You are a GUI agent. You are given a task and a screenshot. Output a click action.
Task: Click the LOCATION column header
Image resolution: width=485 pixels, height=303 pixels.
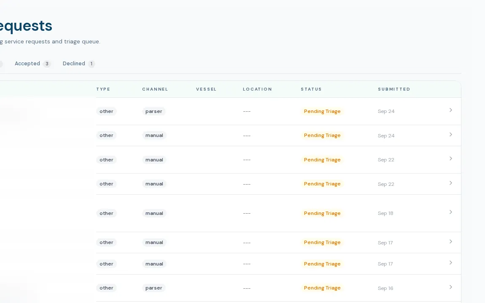257,89
